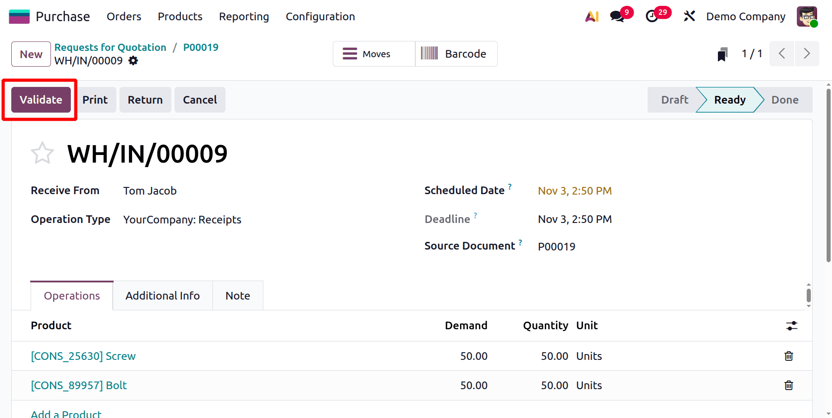832x418 pixels.
Task: Open the Reporting menu
Action: [244, 16]
